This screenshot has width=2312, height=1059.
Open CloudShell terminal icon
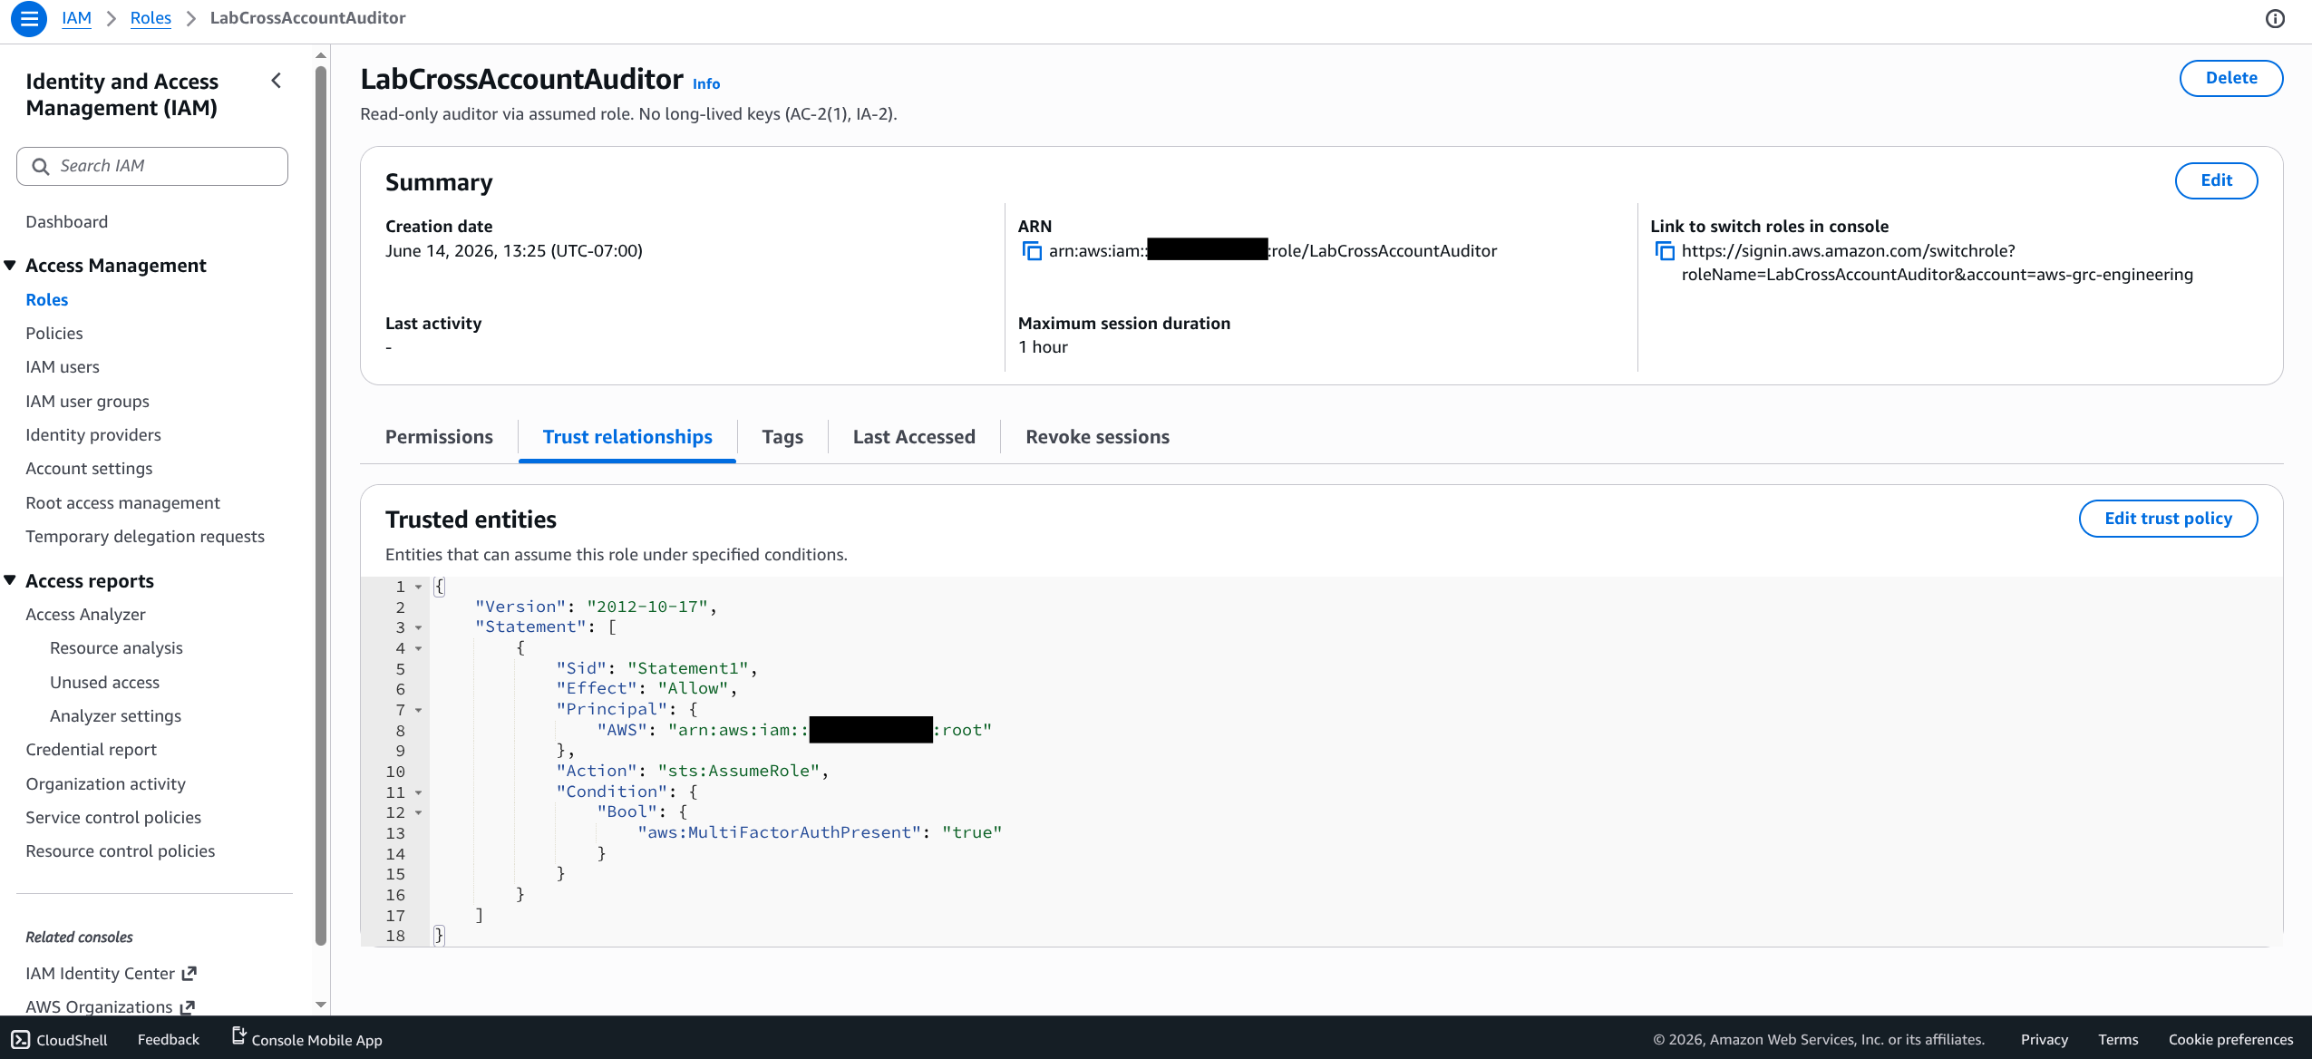pyautogui.click(x=21, y=1040)
